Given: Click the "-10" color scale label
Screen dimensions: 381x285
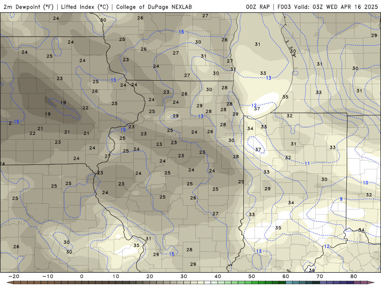Looking at the screenshot, I should [x=48, y=276].
